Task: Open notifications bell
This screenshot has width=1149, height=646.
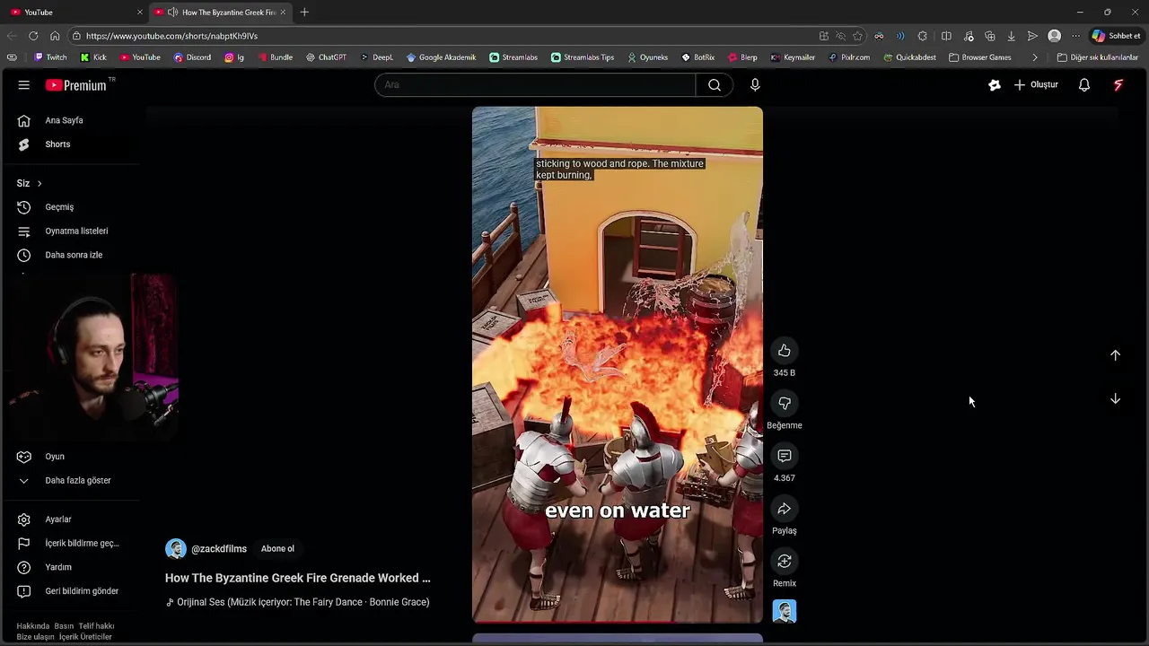Action: click(1084, 85)
